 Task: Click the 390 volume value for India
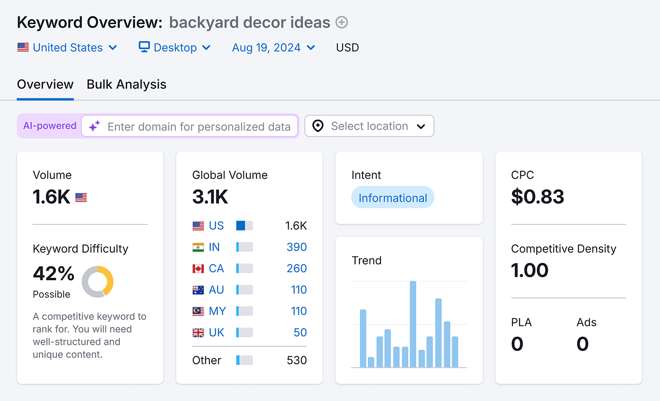[297, 247]
